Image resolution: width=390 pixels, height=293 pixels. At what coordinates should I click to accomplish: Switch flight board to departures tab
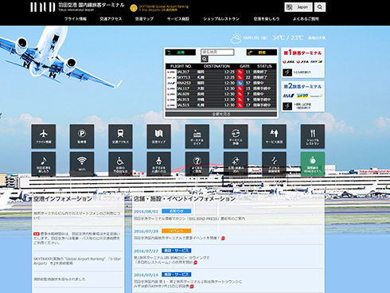pos(181,53)
